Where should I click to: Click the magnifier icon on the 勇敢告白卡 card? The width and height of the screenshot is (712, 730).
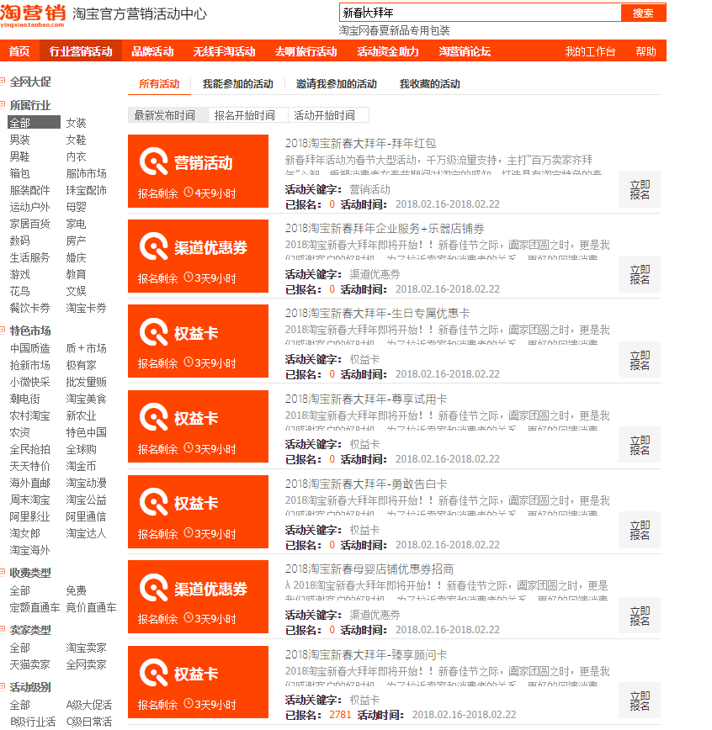tap(154, 502)
